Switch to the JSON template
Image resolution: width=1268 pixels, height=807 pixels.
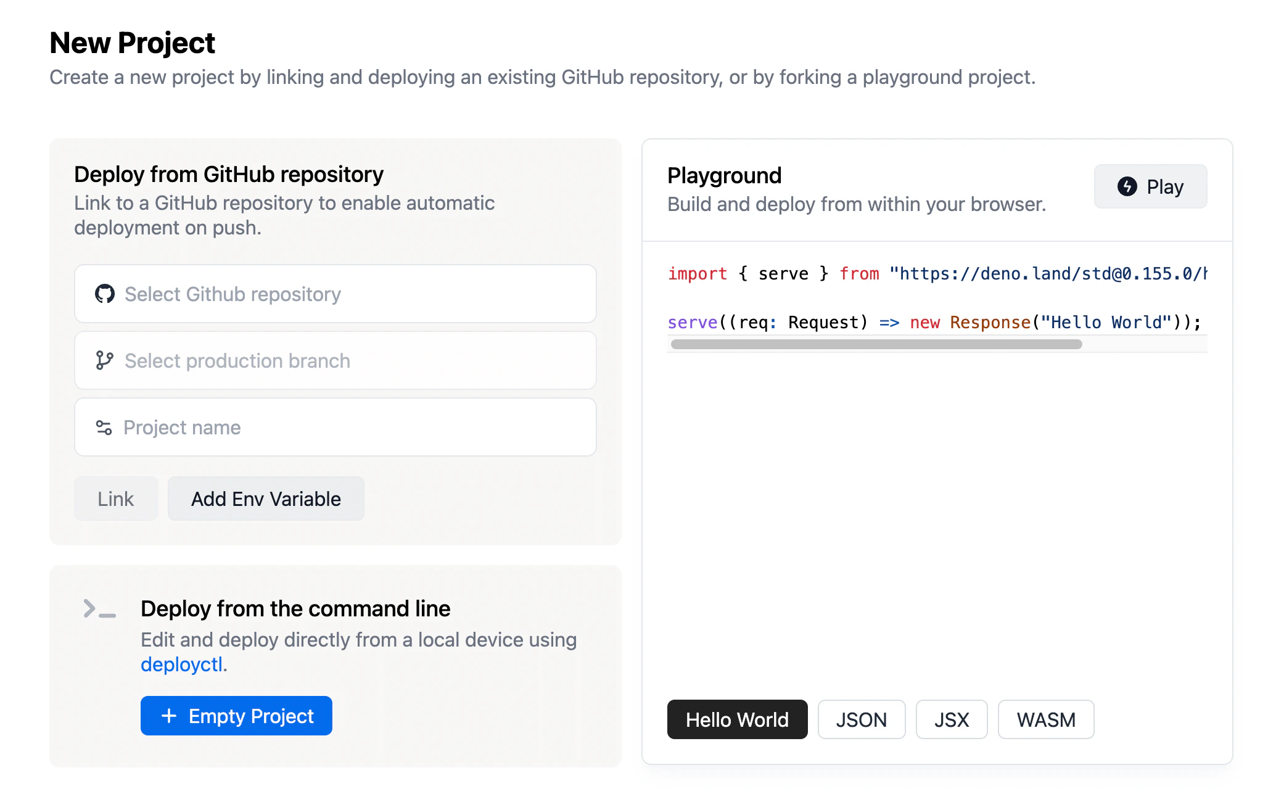[x=861, y=719]
